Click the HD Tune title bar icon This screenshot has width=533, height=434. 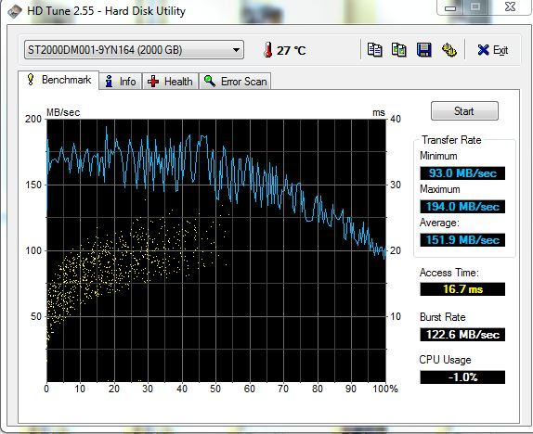(x=15, y=11)
